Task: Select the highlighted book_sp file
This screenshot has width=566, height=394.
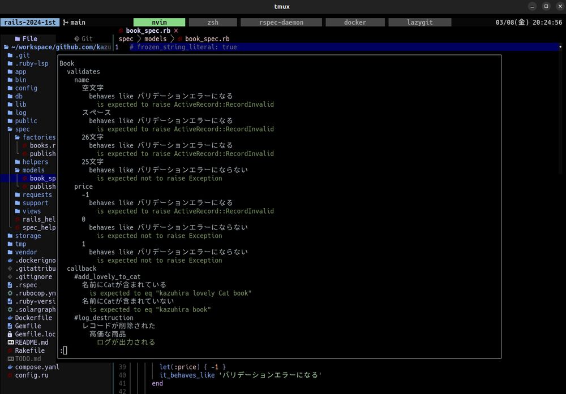Action: pyautogui.click(x=39, y=179)
